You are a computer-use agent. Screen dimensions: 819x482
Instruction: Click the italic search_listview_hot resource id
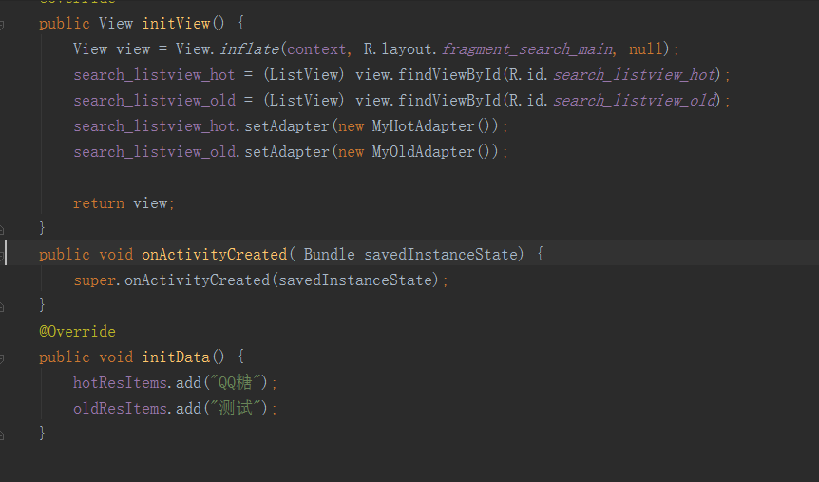tap(634, 75)
